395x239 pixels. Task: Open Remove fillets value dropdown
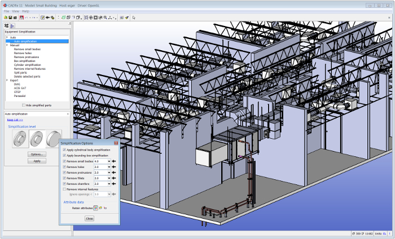(109, 178)
